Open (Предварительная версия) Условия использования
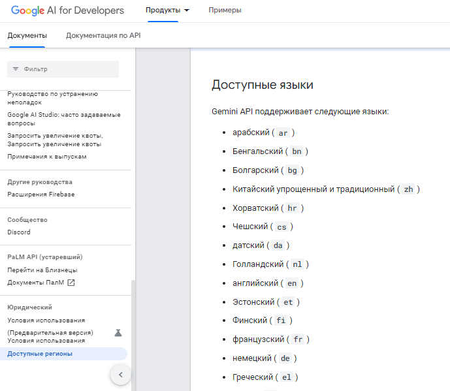This screenshot has width=450, height=391. [50, 337]
